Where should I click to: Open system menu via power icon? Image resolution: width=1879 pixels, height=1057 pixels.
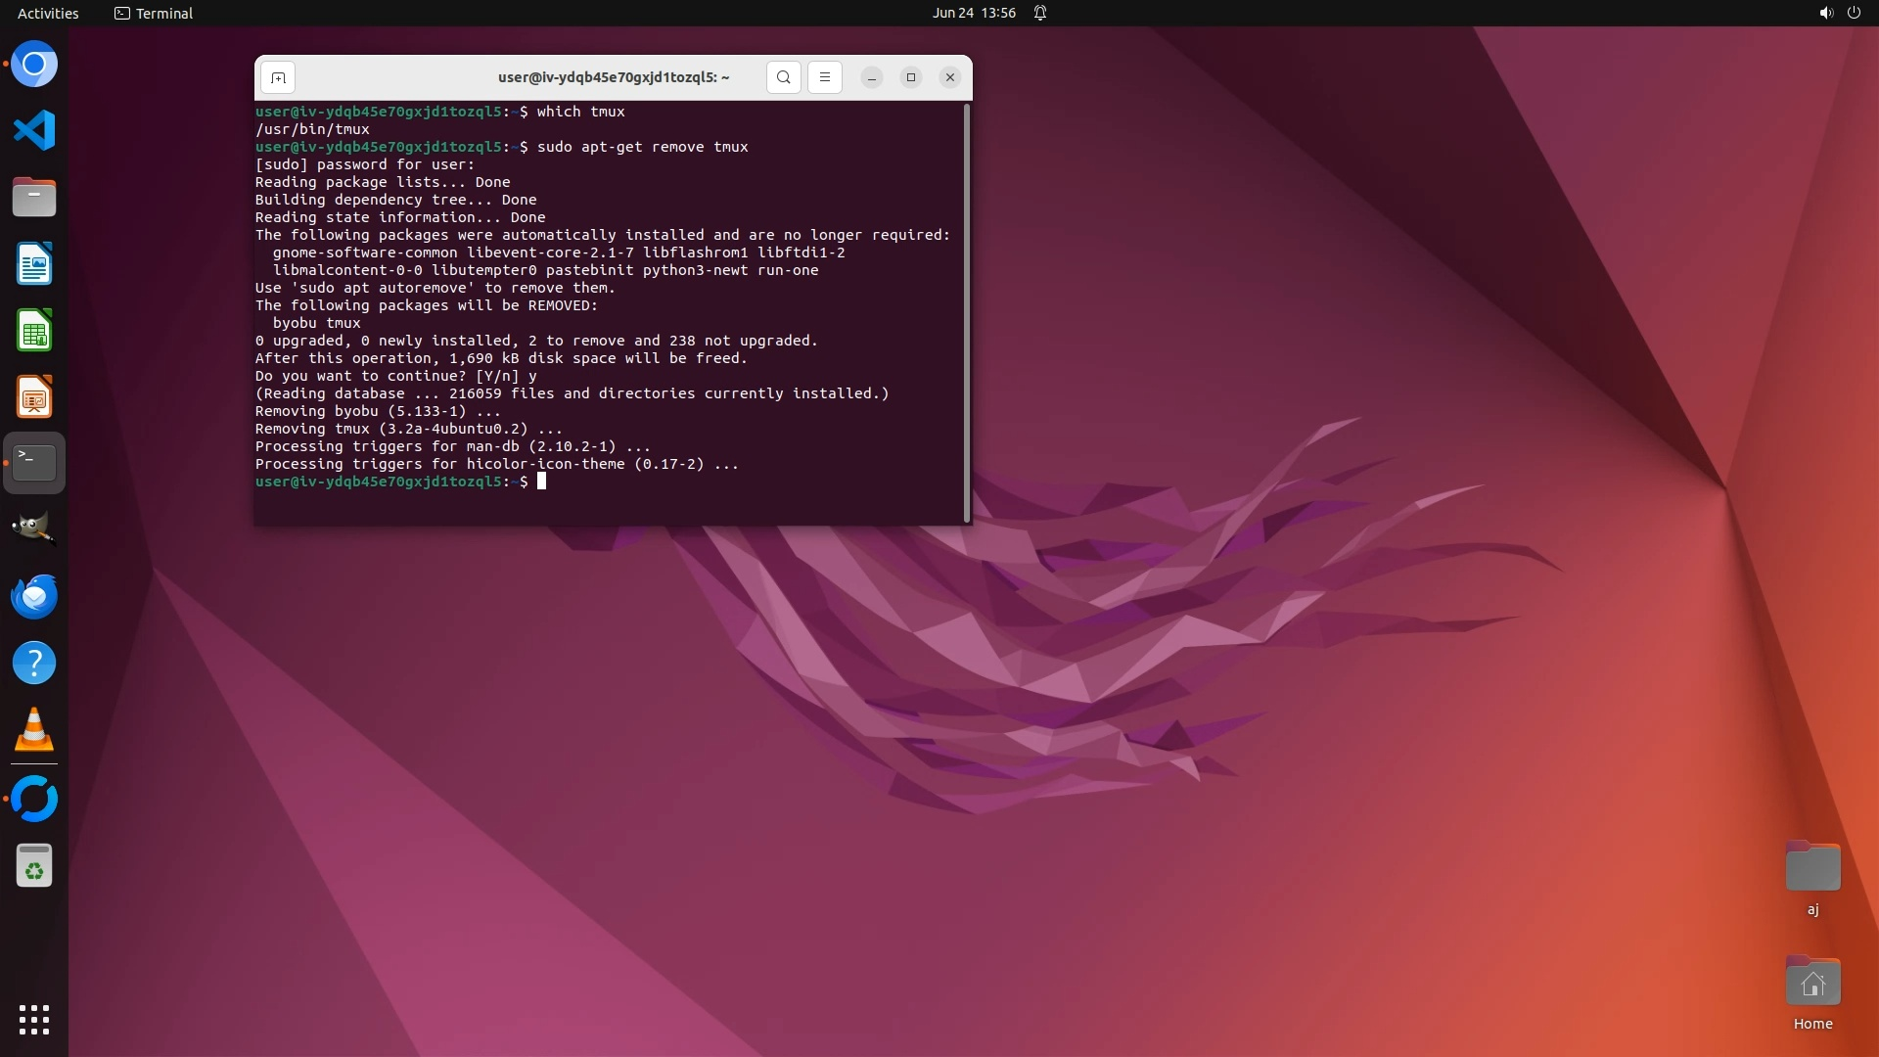[1853, 13]
